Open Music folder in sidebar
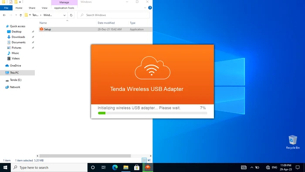305x172 pixels. click(15, 53)
